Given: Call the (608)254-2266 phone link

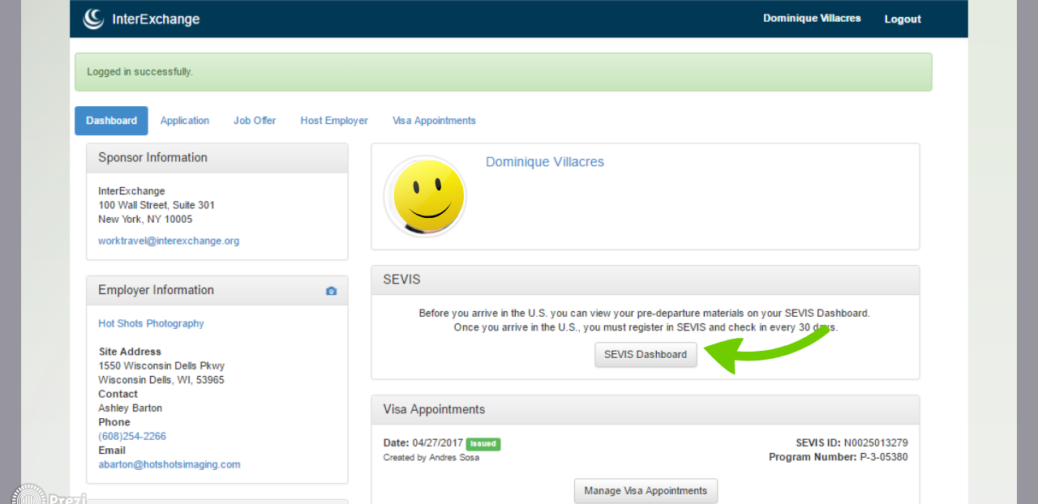Looking at the screenshot, I should click(132, 436).
